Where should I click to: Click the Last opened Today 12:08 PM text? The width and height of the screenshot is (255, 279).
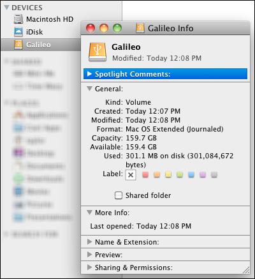141,226
